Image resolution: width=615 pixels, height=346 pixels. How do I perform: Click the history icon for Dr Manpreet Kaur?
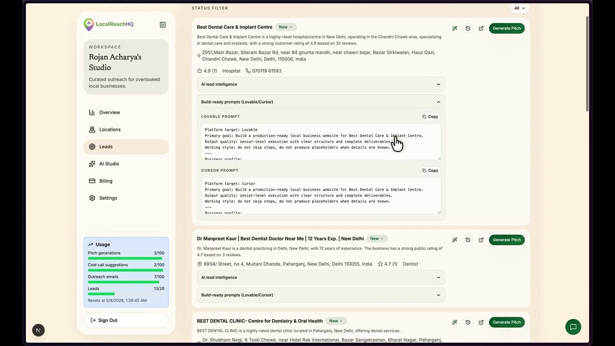point(467,239)
